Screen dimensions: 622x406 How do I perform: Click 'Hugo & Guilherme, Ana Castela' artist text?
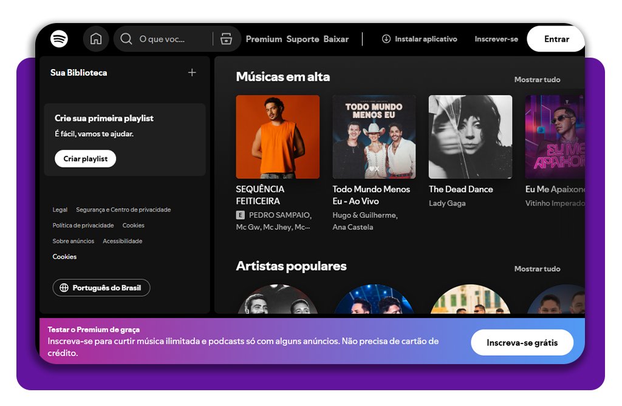click(365, 222)
